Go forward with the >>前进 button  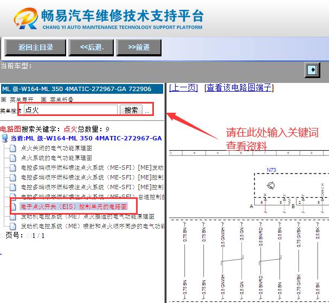point(139,47)
